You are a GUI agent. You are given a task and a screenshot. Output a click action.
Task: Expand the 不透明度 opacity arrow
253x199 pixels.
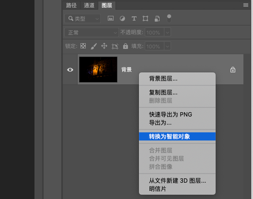point(168,33)
